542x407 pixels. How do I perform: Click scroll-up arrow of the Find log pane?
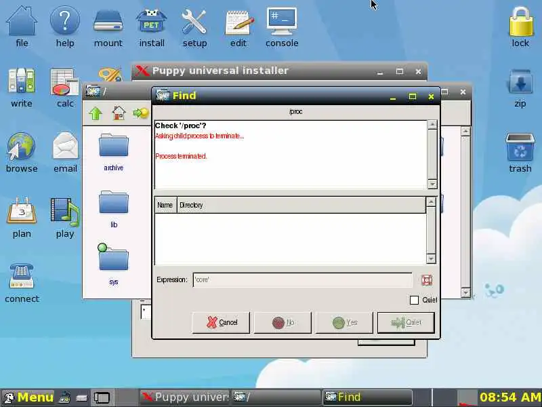click(x=432, y=125)
